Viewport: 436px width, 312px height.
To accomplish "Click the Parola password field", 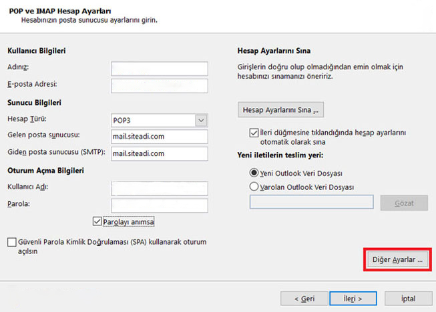I will coord(159,204).
